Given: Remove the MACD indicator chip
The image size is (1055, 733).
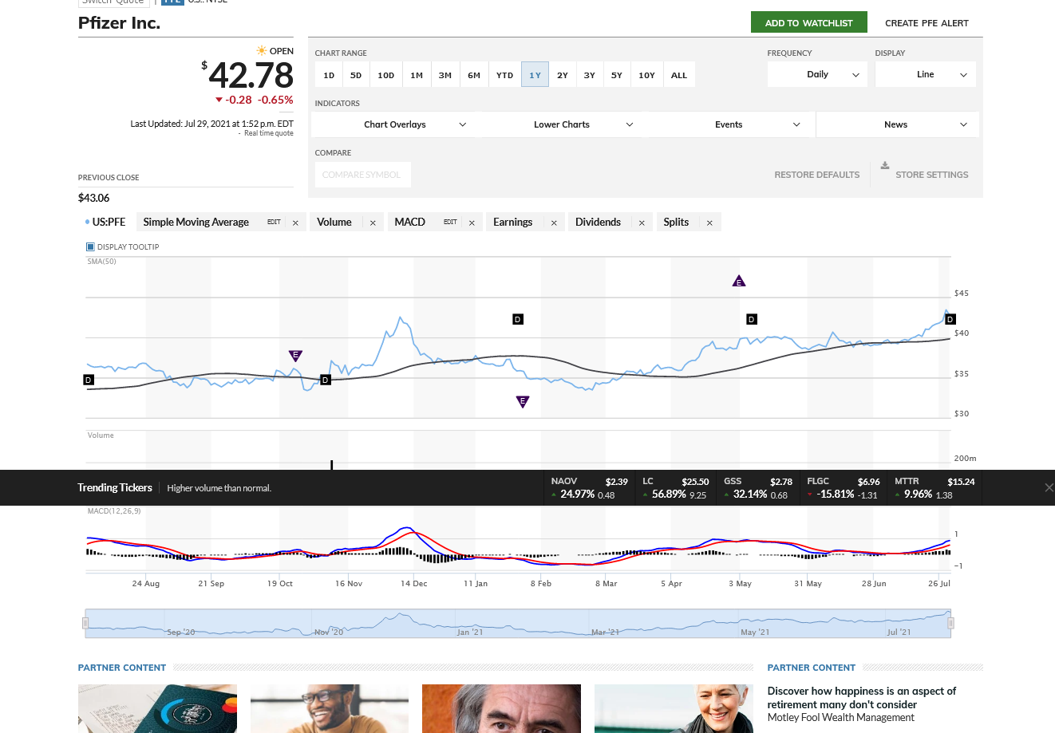Looking at the screenshot, I should (472, 223).
